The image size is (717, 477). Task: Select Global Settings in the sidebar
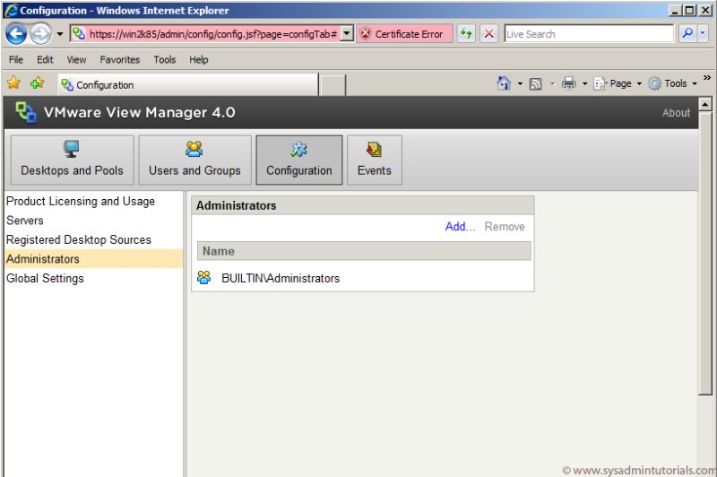coord(45,278)
